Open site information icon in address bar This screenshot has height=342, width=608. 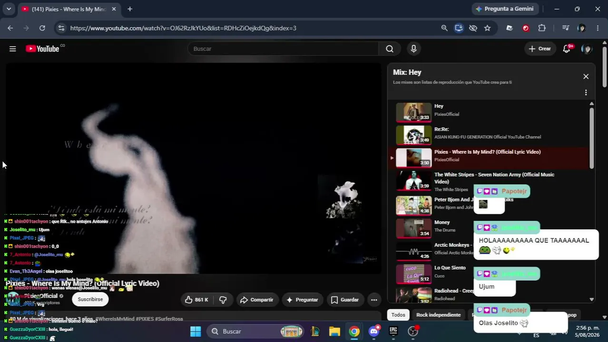pyautogui.click(x=61, y=28)
